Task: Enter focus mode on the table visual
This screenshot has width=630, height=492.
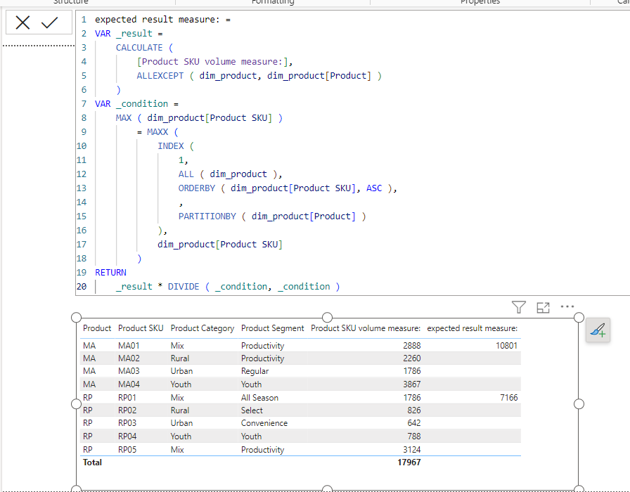Action: click(x=544, y=308)
